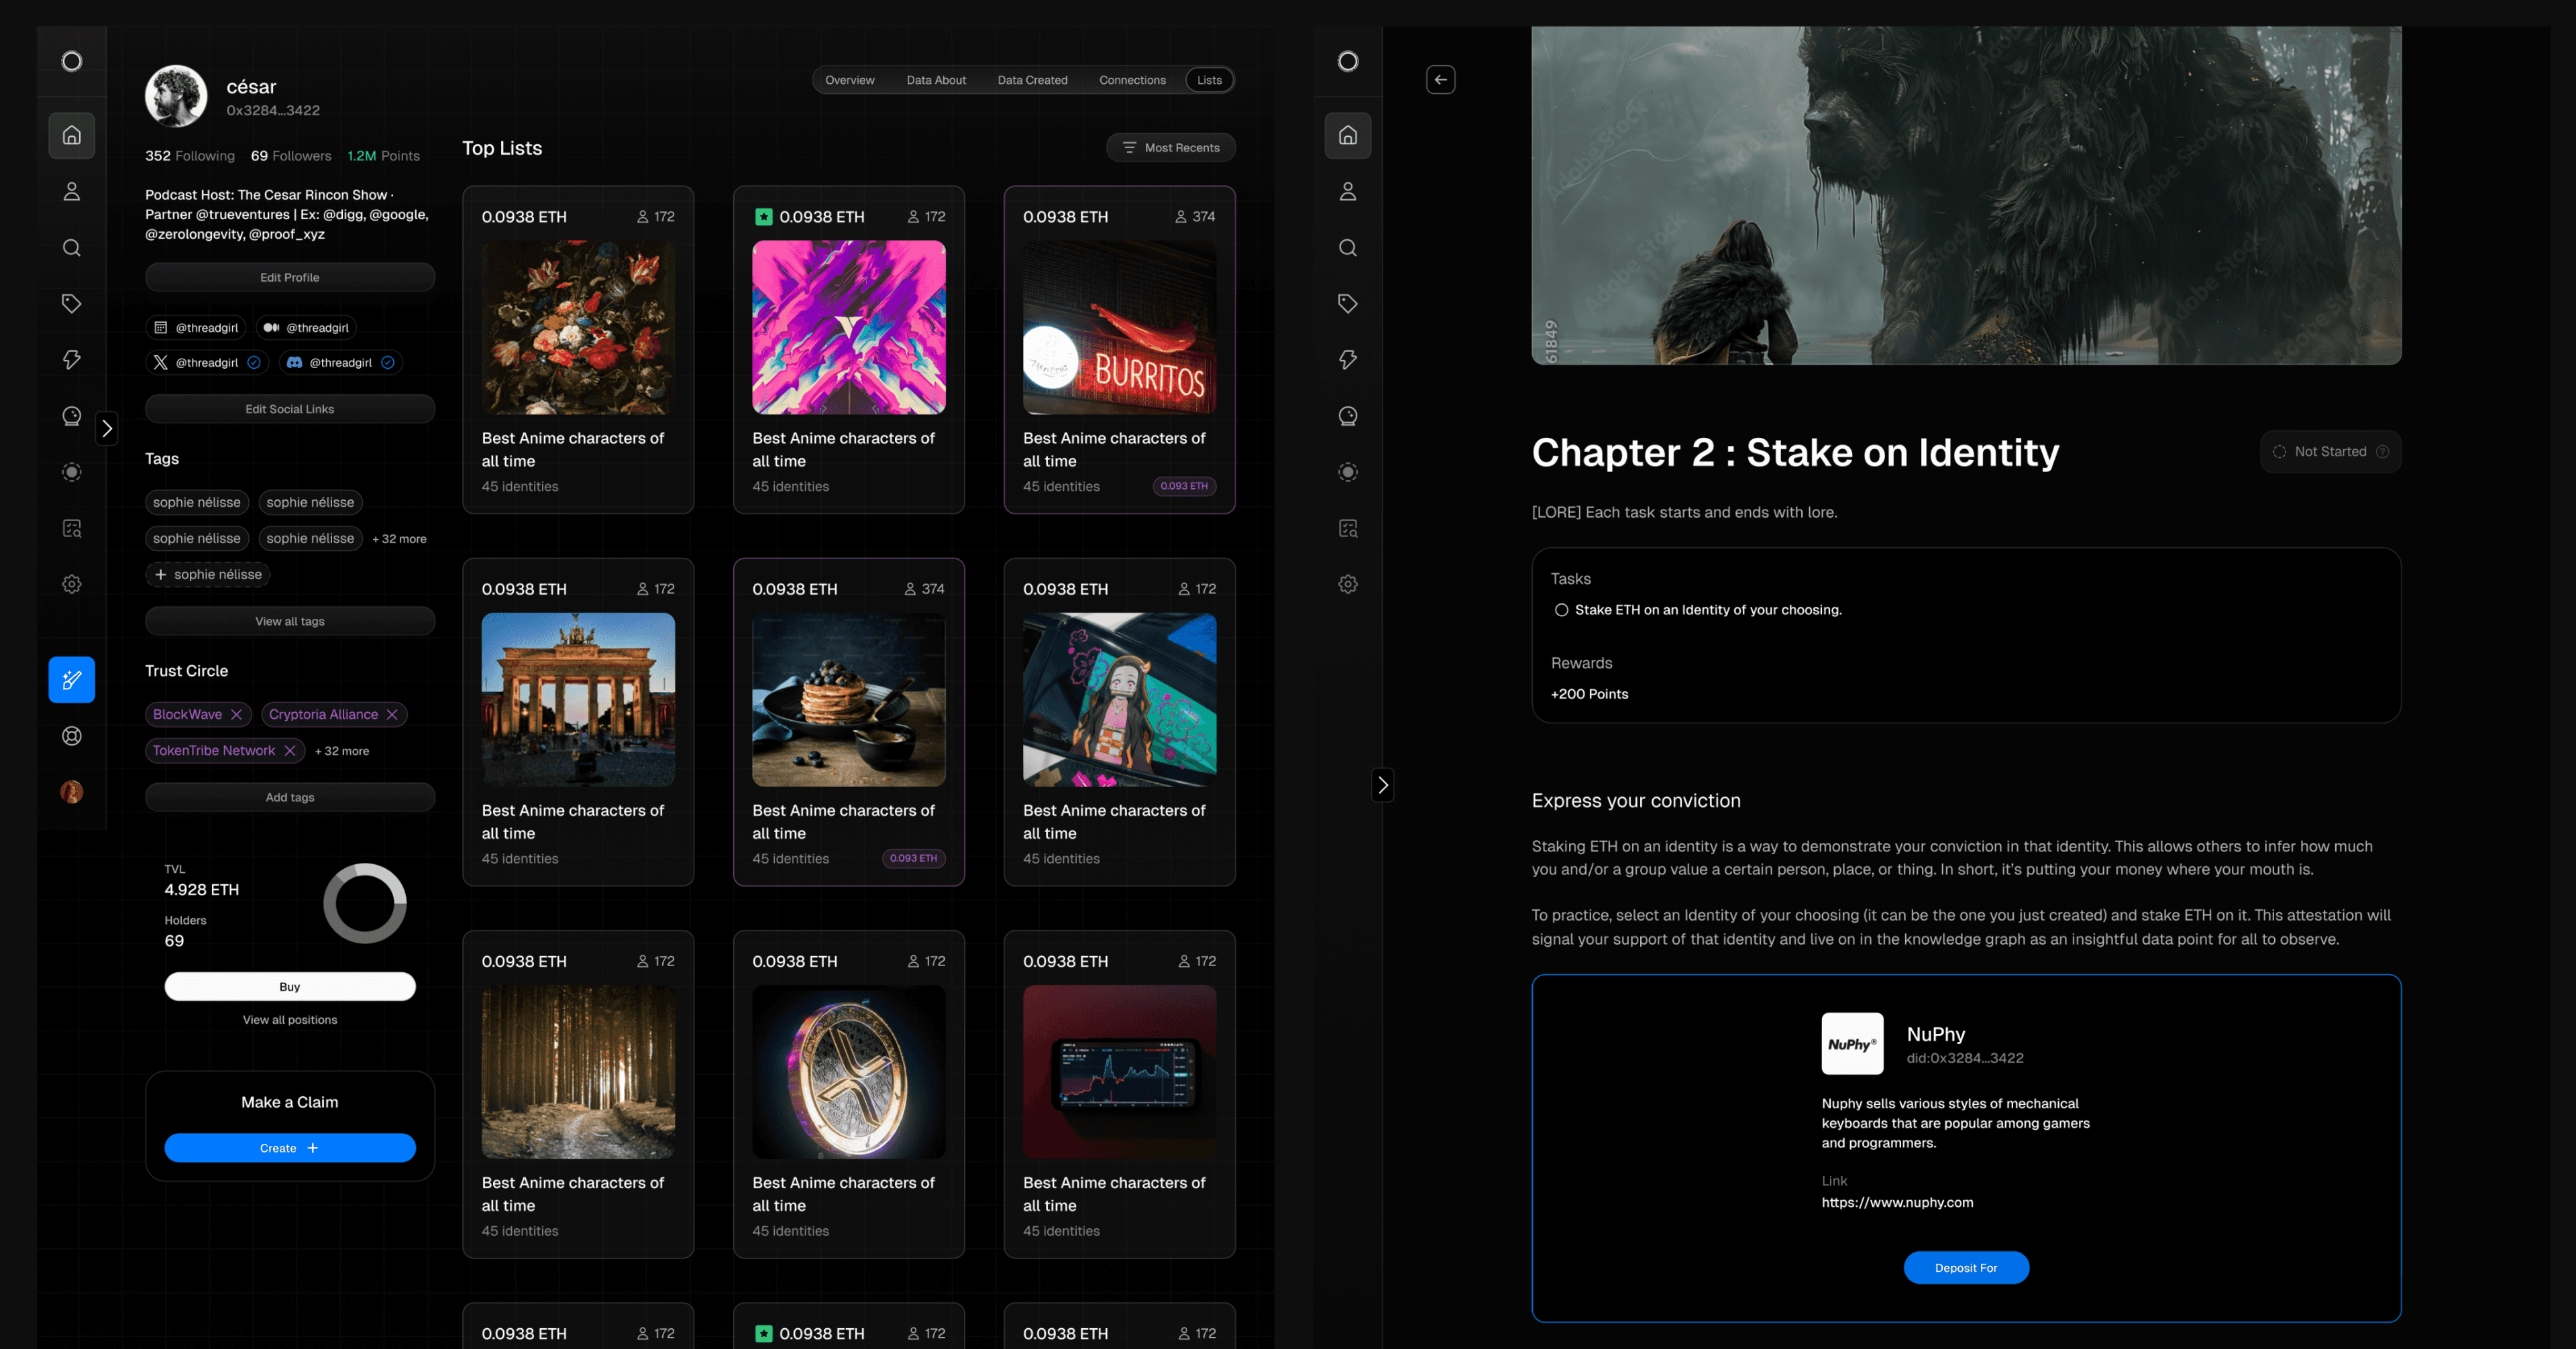
Task: Switch to the Data Created tab
Action: tap(1032, 80)
